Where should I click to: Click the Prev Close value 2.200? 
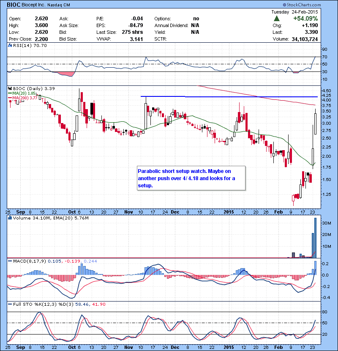(41, 39)
